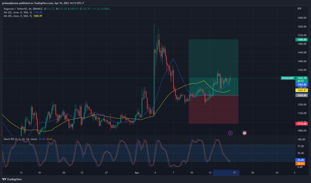Click the green 1500.00 target price label
The height and width of the screenshot is (183, 311).
301,40
